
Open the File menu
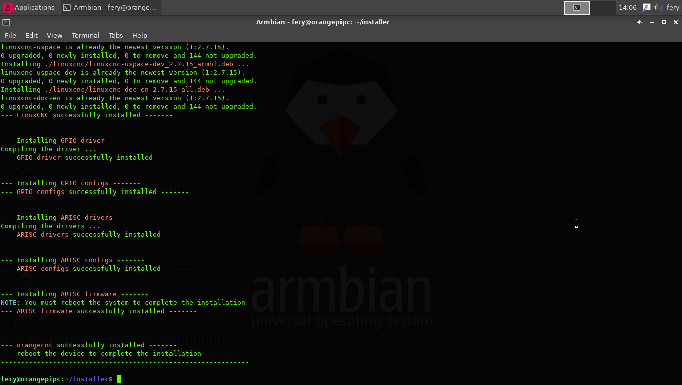pos(10,35)
